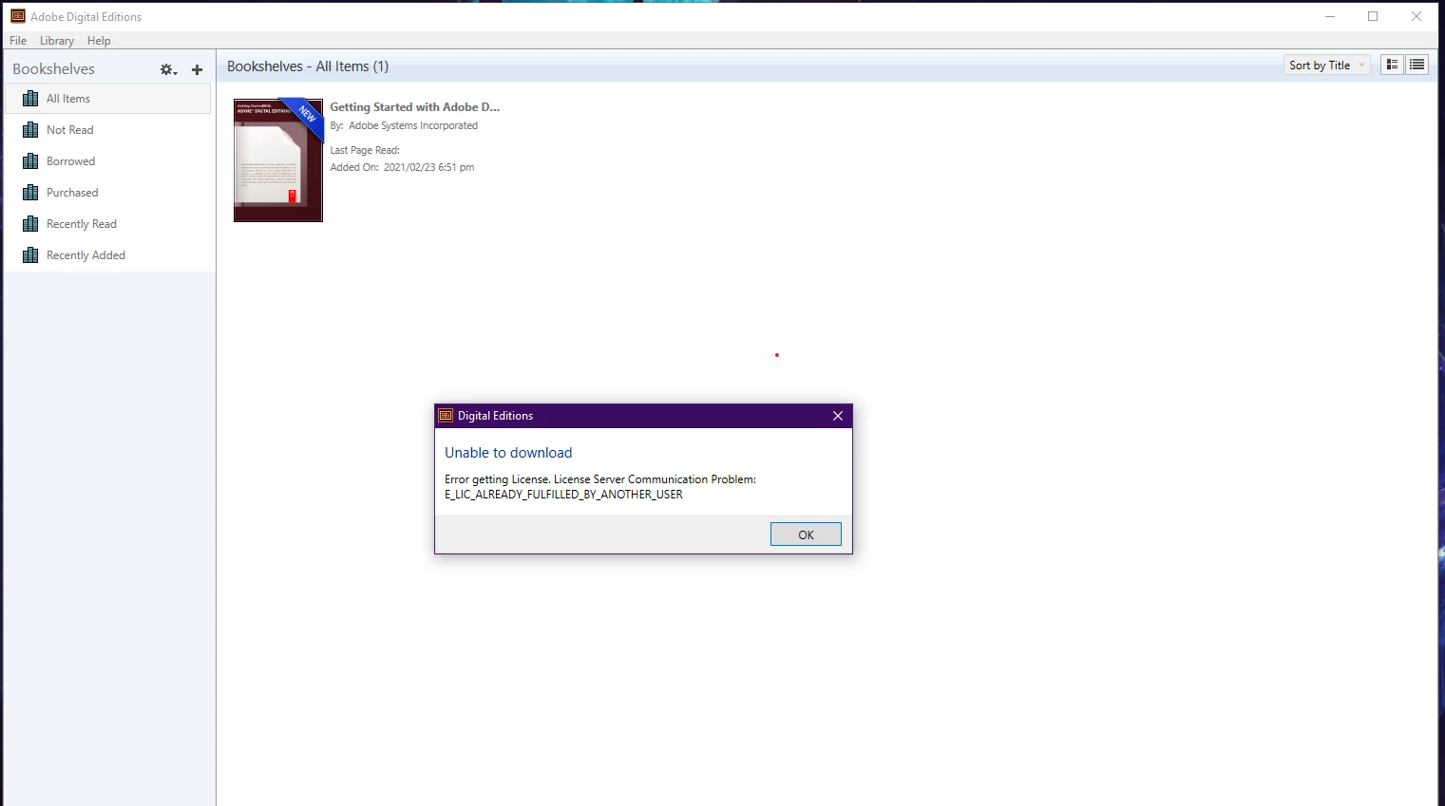The height and width of the screenshot is (806, 1445).
Task: Open the Getting Started book cover thumbnail
Action: click(x=278, y=159)
